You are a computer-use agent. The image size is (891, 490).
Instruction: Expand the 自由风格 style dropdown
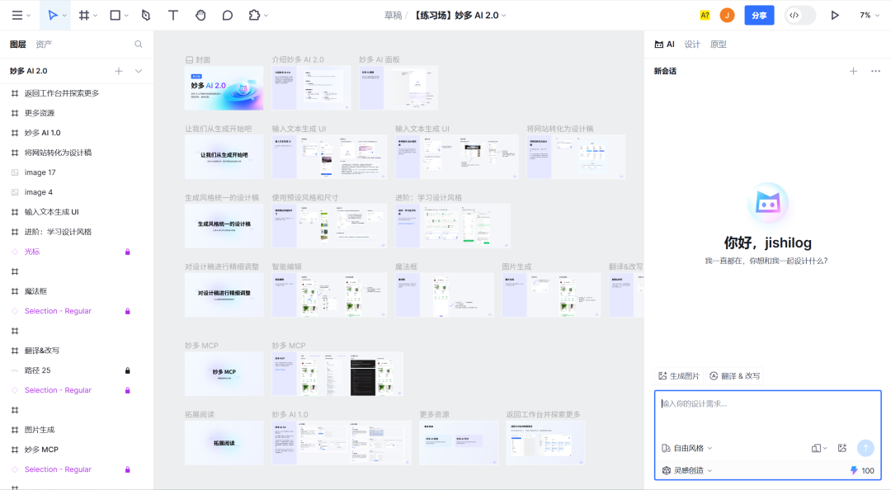click(x=687, y=448)
